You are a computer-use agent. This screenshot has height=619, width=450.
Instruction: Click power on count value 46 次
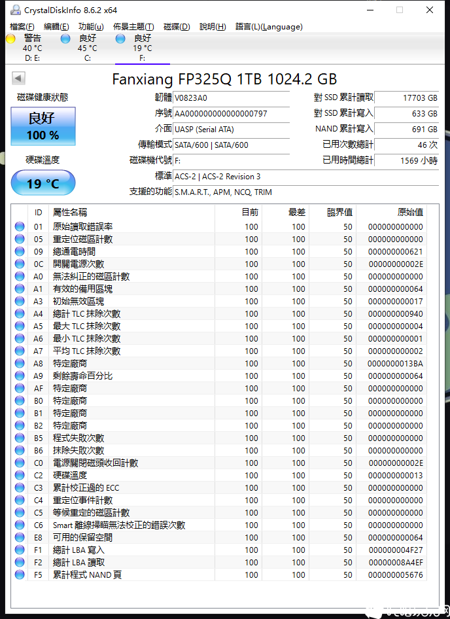point(407,145)
